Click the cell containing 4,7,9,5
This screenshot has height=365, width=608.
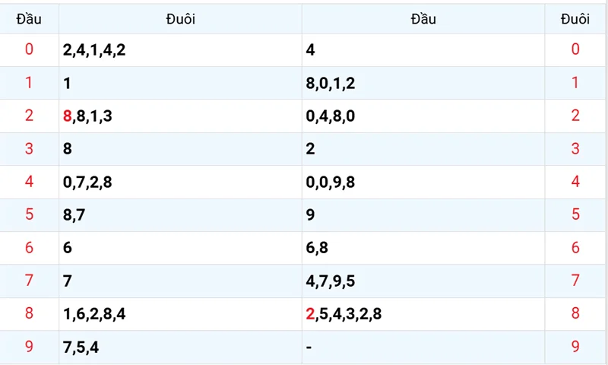[423, 281]
